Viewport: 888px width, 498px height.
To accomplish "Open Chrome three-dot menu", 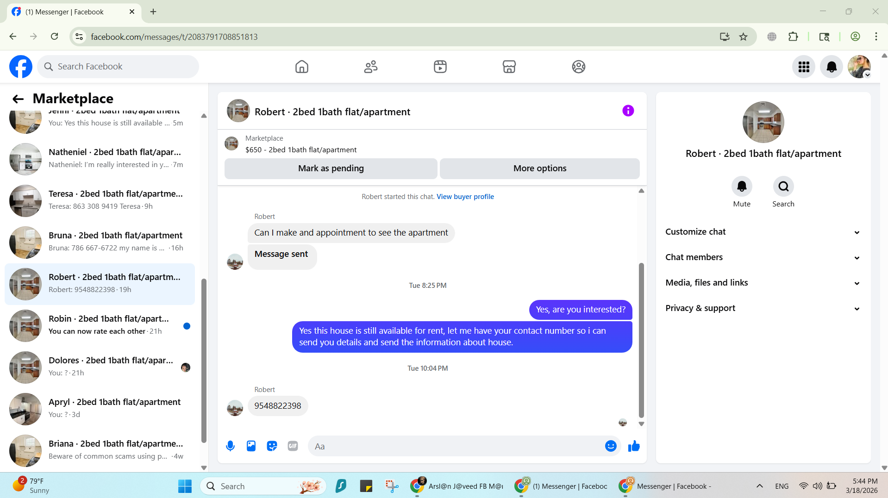I will 876,37.
